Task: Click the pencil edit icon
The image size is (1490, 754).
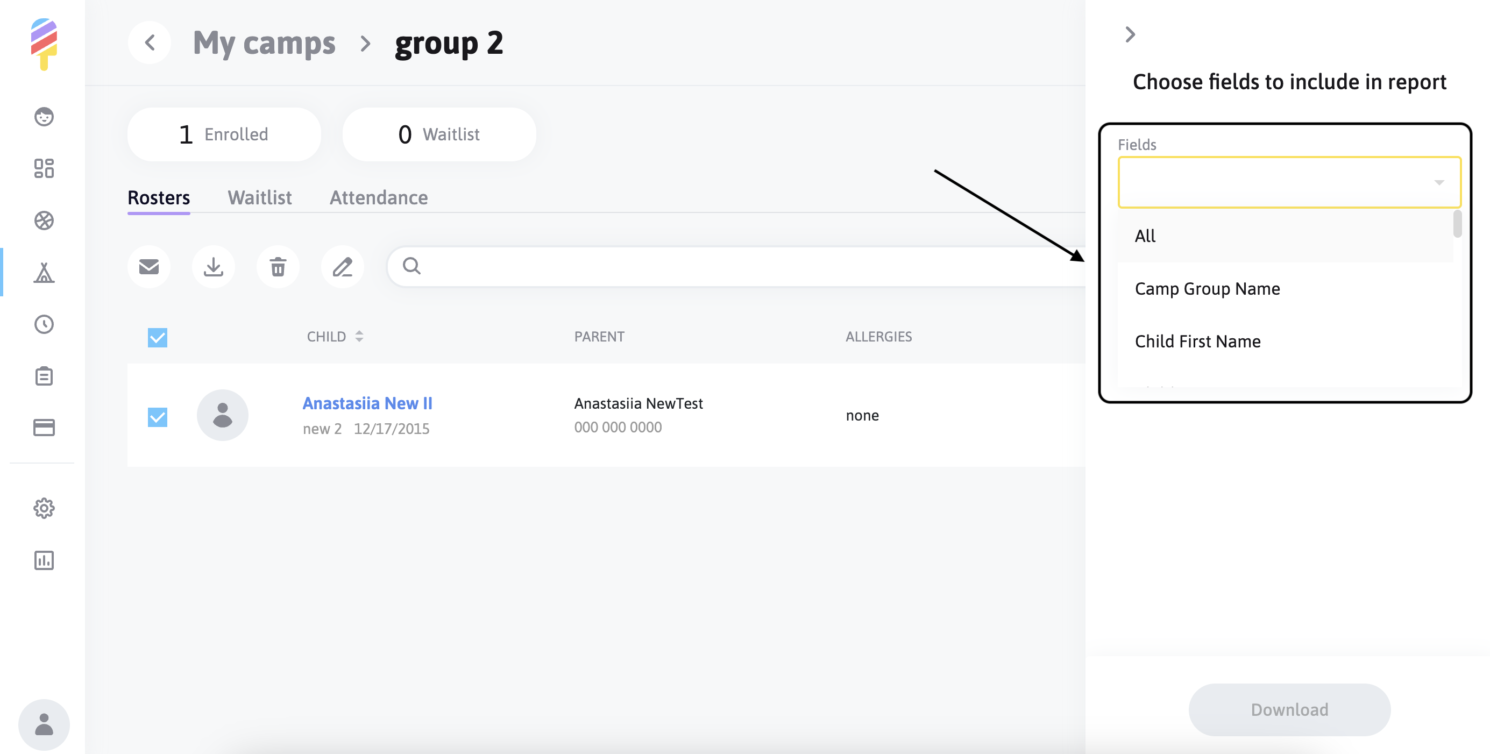Action: point(343,267)
